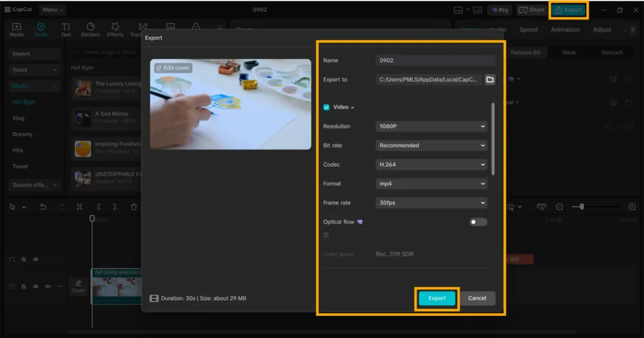Screen dimensions: 644x338
Task: Open the Stickers panel
Action: click(x=91, y=30)
